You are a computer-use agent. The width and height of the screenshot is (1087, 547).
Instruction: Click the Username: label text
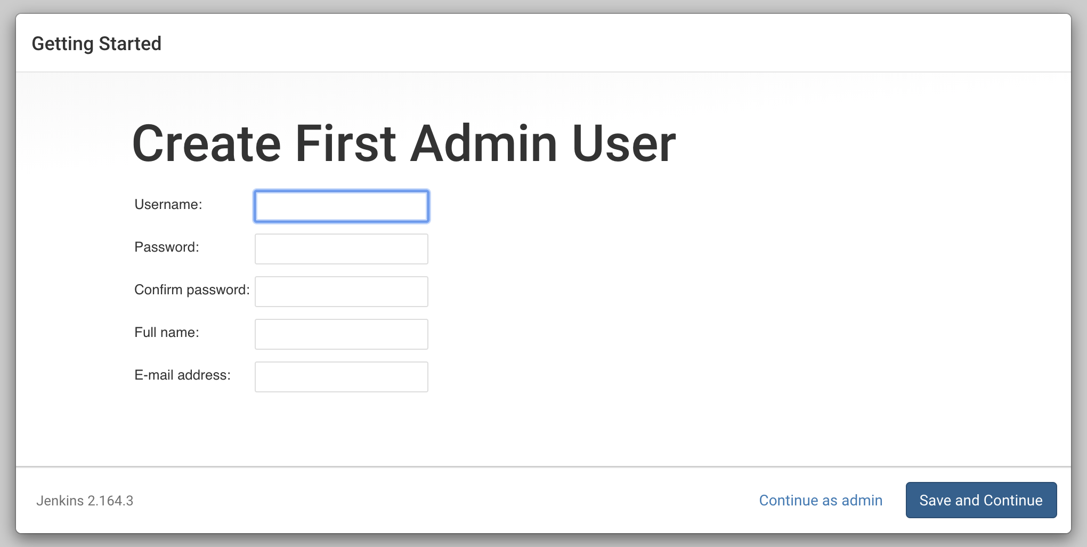click(x=168, y=205)
